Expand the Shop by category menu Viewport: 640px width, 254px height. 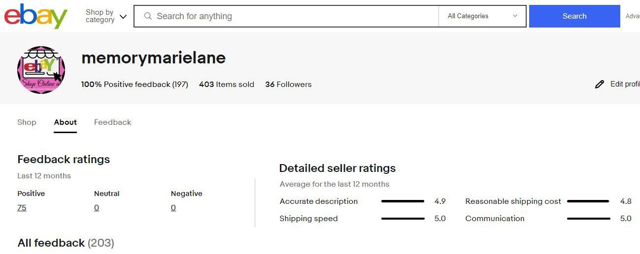pos(106,16)
